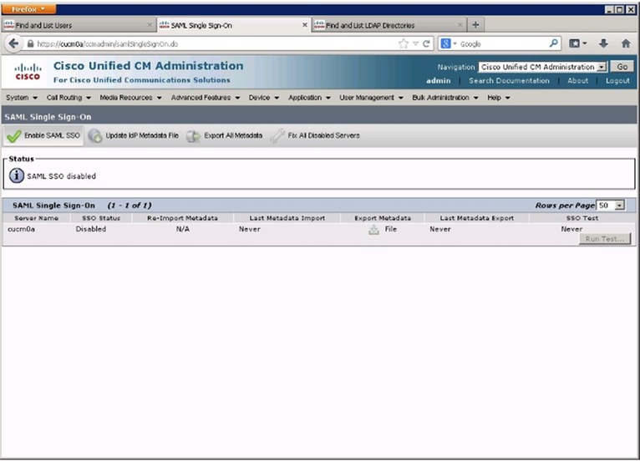
Task: Close the Find and List LDAP Directories tab
Action: pos(460,25)
